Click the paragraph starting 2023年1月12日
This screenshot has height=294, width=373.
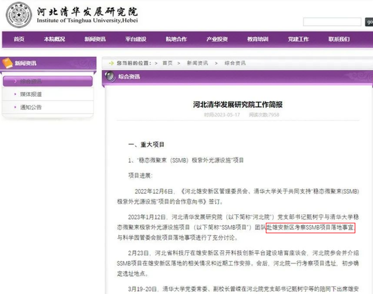click(x=238, y=228)
